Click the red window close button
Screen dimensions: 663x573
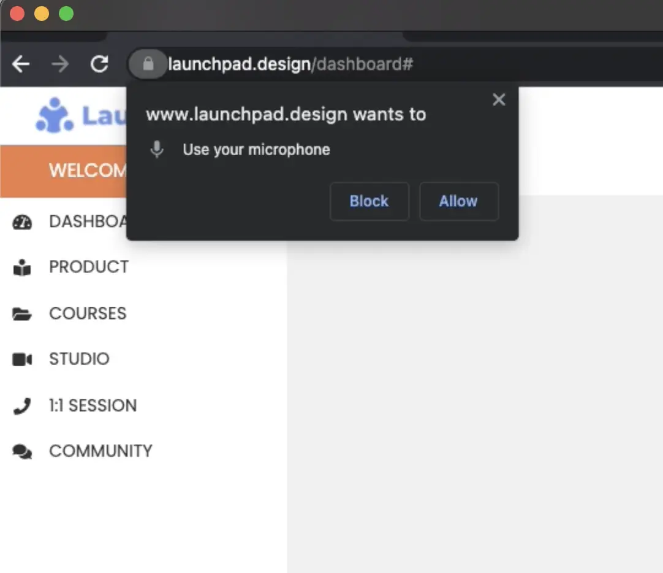(x=17, y=13)
